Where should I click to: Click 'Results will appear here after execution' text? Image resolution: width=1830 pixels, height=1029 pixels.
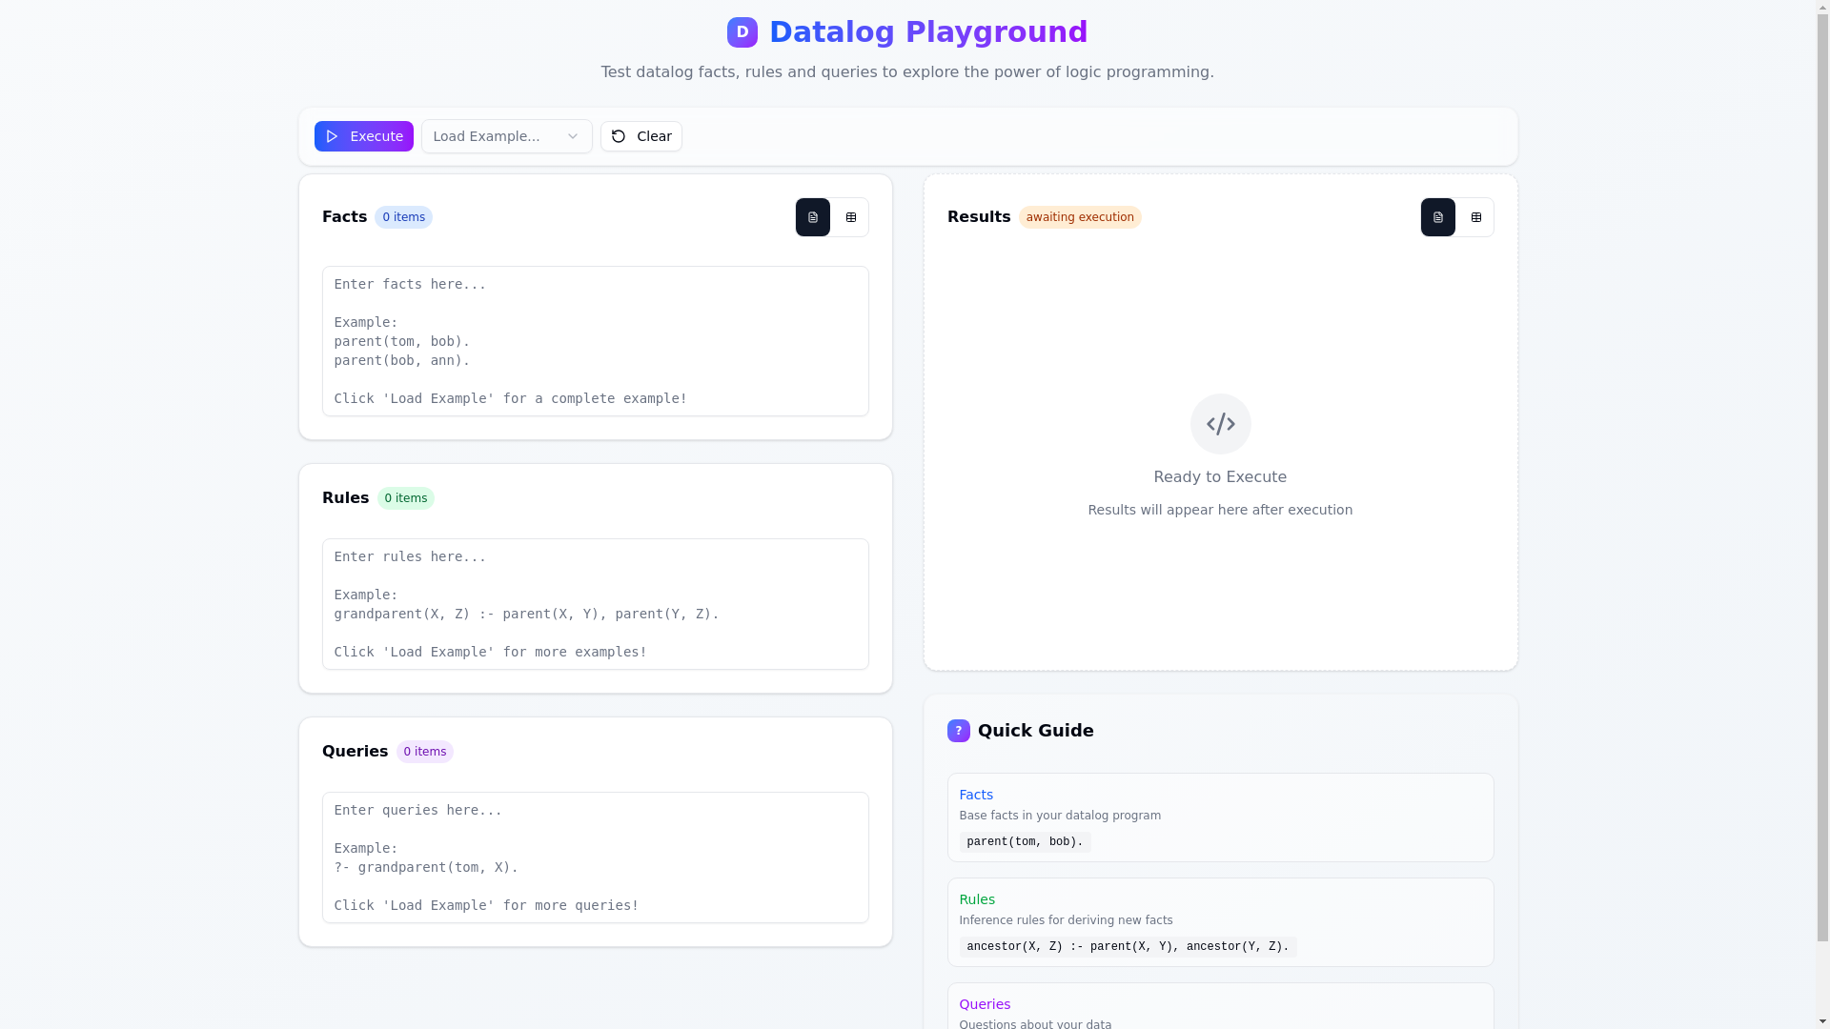click(1220, 510)
